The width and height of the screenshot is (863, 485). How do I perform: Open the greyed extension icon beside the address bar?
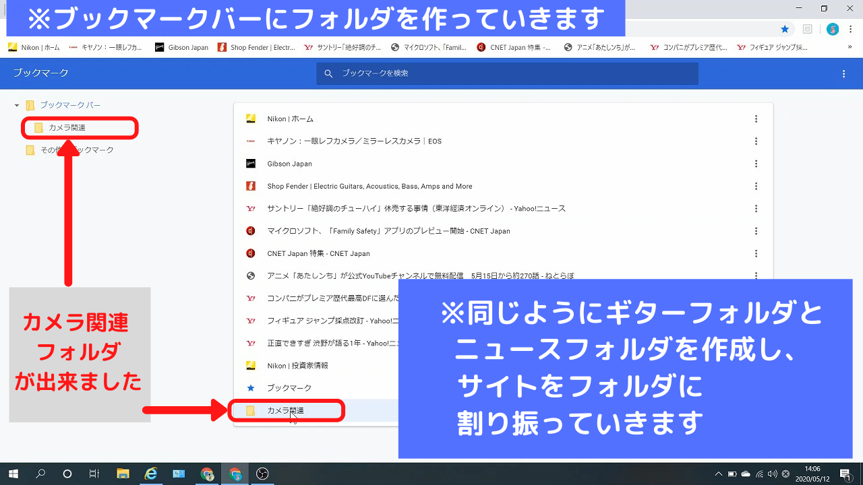807,30
